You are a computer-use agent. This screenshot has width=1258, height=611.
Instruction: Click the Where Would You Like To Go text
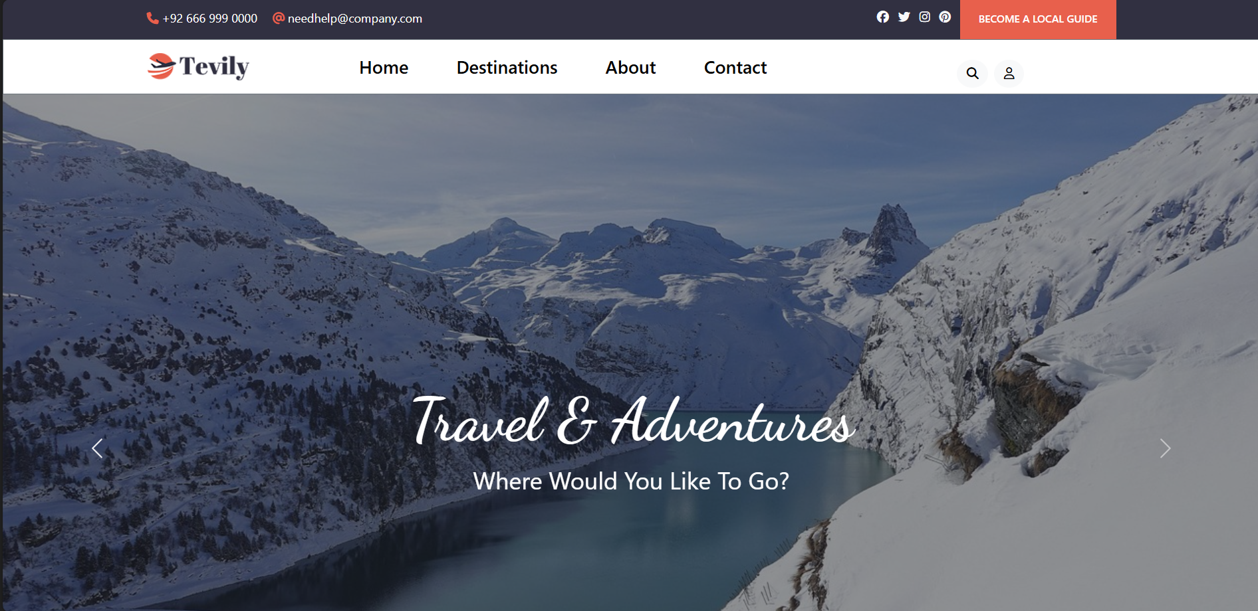631,481
